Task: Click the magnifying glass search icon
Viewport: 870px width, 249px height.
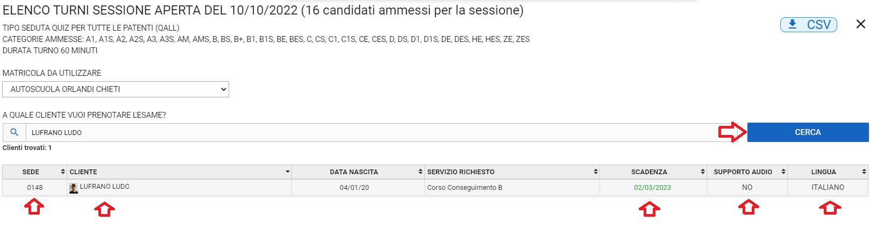Action: [15, 132]
